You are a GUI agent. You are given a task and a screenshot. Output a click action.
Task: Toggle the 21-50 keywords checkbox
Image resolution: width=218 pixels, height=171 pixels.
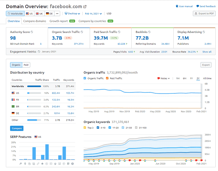123,127
